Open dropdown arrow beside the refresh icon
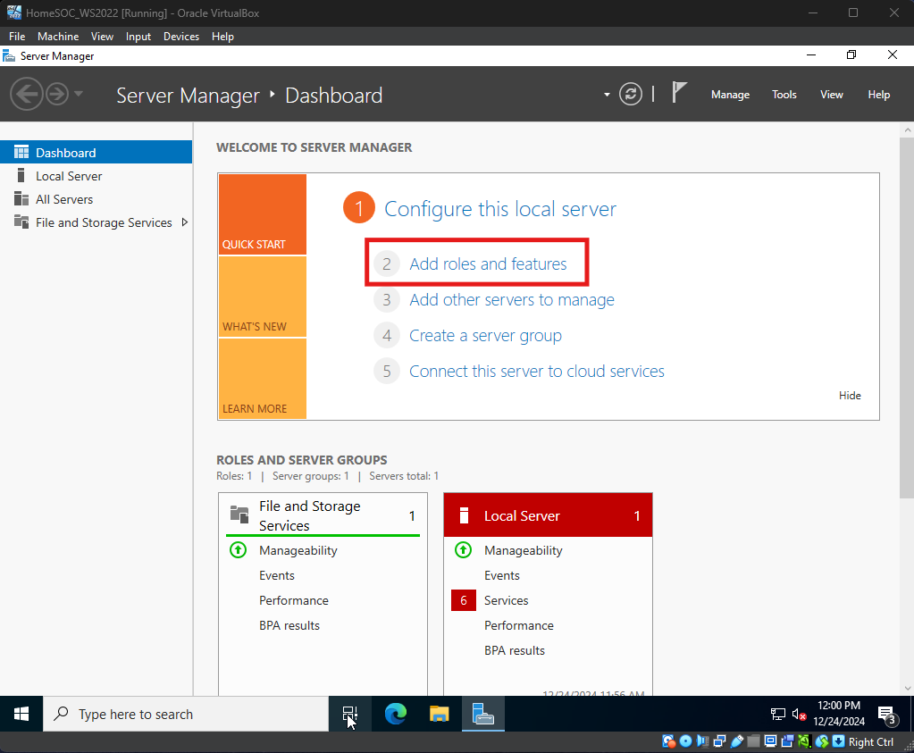 pyautogui.click(x=608, y=95)
